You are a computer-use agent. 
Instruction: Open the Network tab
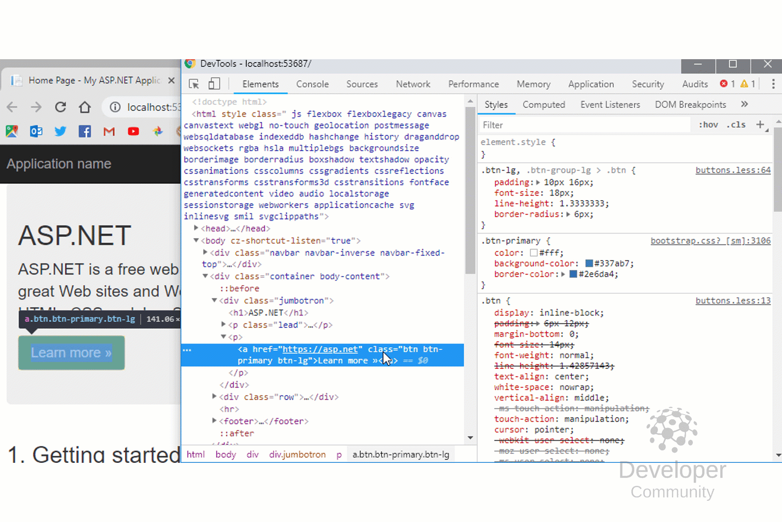point(413,84)
